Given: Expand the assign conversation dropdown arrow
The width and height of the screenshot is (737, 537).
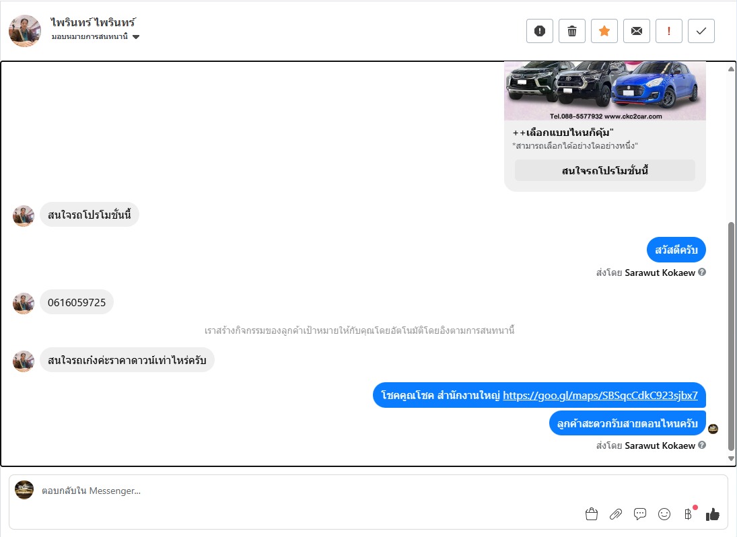Looking at the screenshot, I should (x=136, y=37).
